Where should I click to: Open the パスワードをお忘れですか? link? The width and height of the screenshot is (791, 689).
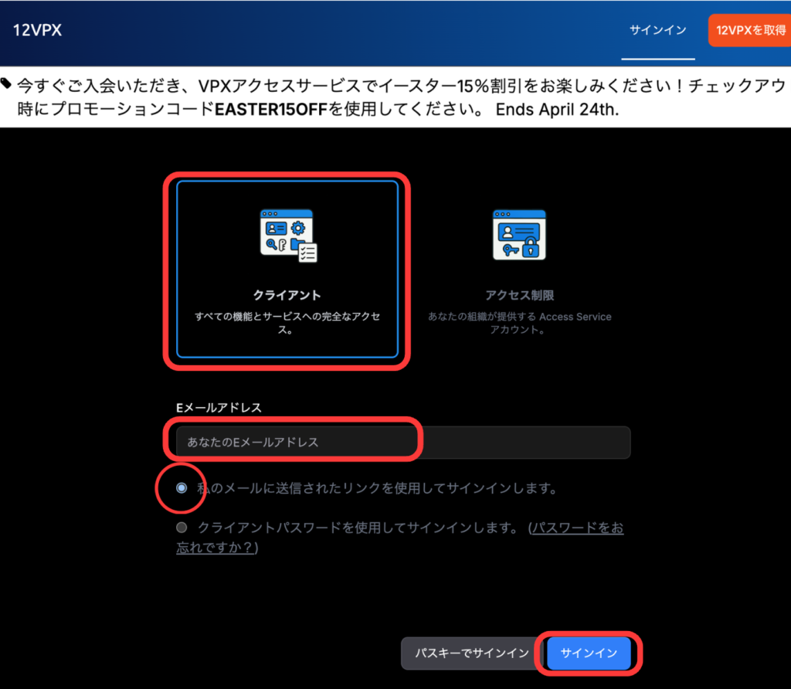click(575, 528)
